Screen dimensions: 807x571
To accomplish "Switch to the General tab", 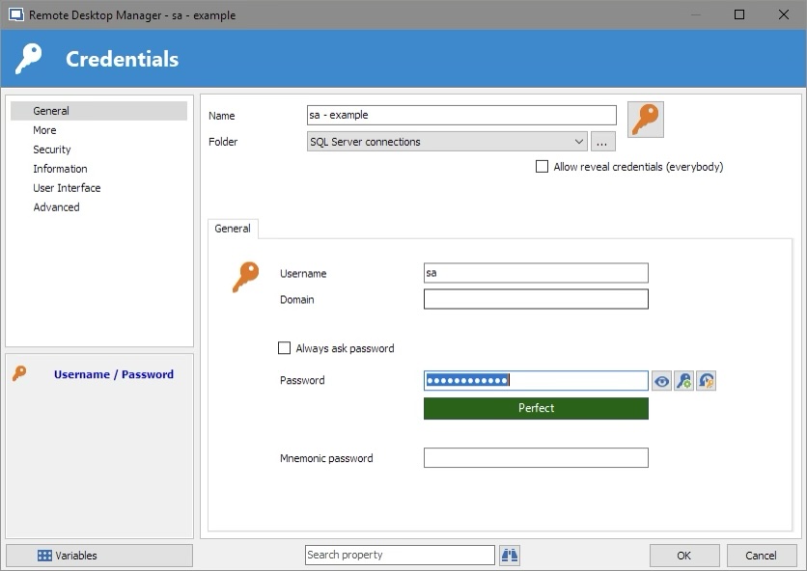I will click(233, 229).
